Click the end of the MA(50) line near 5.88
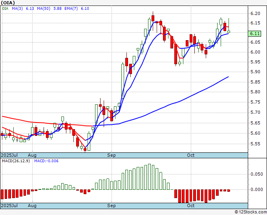The image size is (267, 215). (x=228, y=77)
